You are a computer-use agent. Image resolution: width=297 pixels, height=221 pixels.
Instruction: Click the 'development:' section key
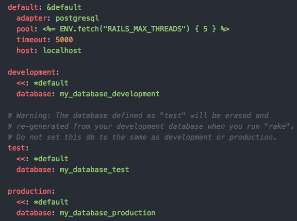click(34, 72)
